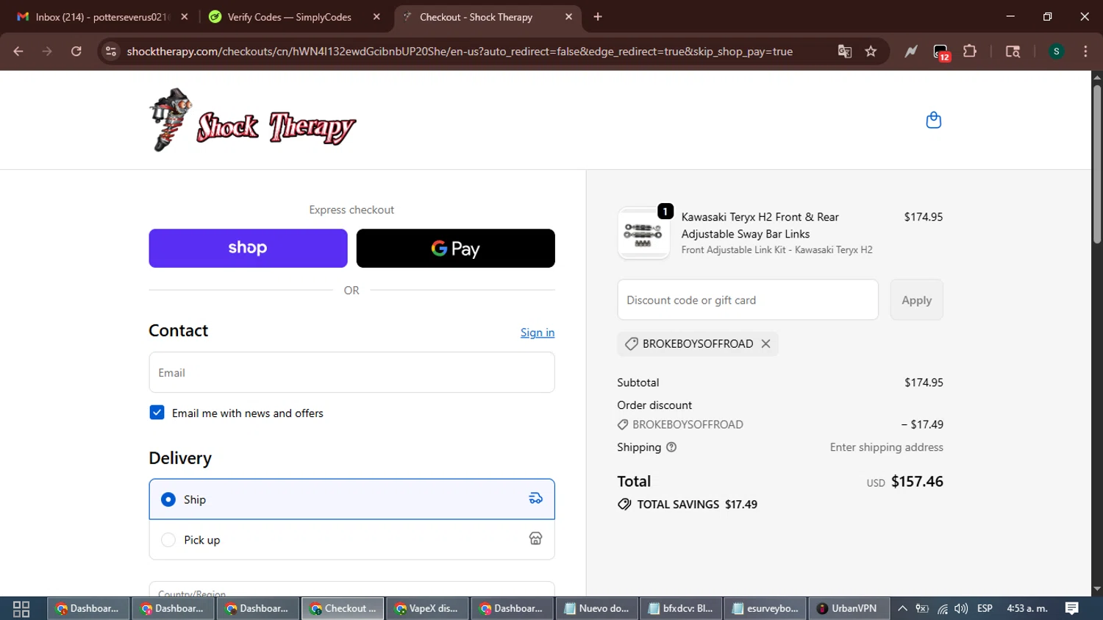Open the taskbar notification center icon

1072,608
